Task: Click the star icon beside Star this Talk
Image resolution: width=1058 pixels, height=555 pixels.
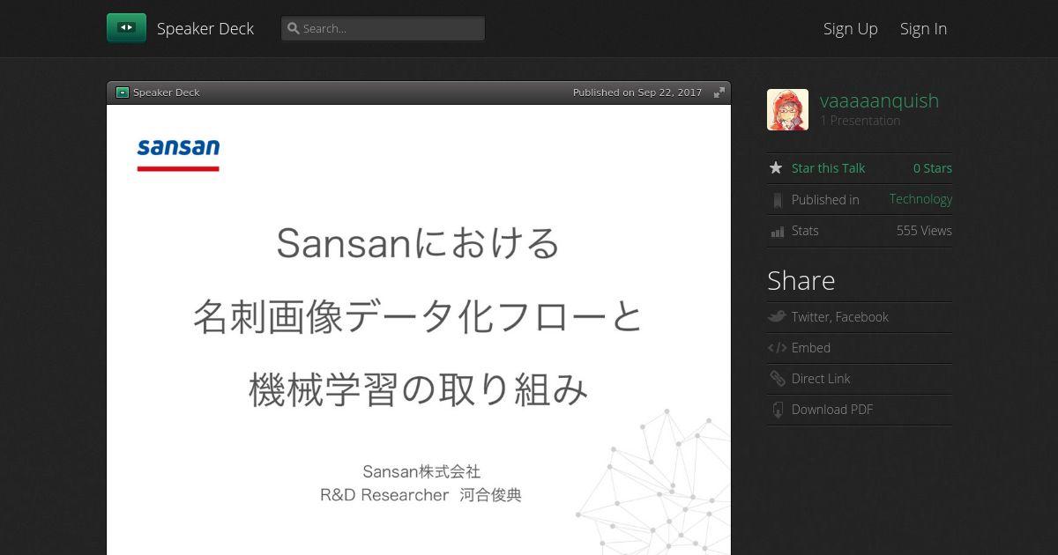Action: [x=776, y=167]
